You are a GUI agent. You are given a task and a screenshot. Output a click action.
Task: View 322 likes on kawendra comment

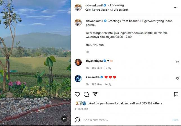[x=97, y=84]
